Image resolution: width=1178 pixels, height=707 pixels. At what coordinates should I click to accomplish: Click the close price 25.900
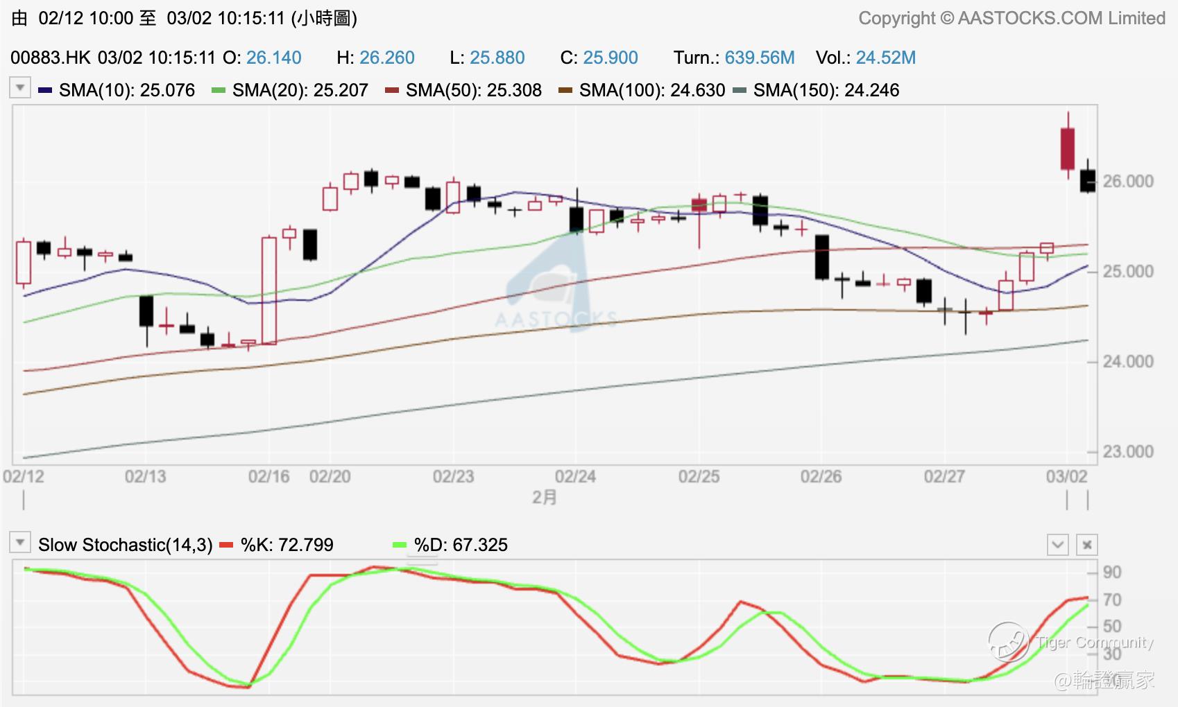coord(611,58)
